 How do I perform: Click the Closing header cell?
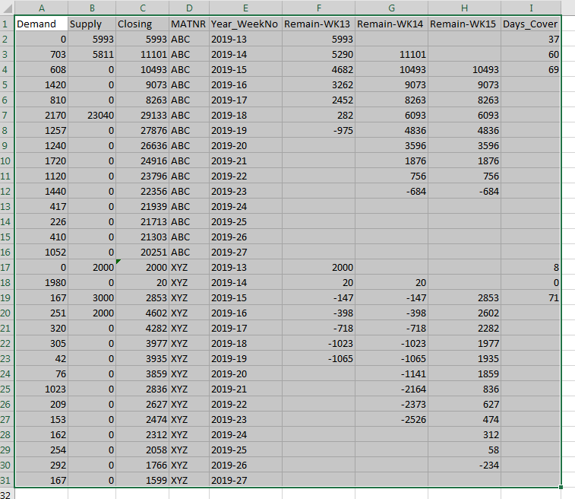142,24
